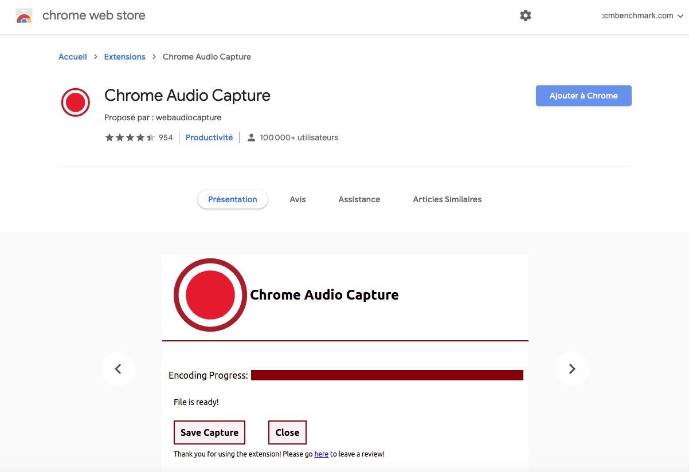Open the Articles Similaires tab
Image resolution: width=689 pixels, height=472 pixels.
pyautogui.click(x=447, y=199)
